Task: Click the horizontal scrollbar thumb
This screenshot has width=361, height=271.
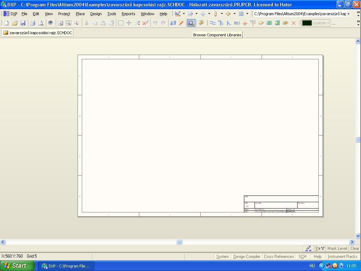Action: coord(179,242)
